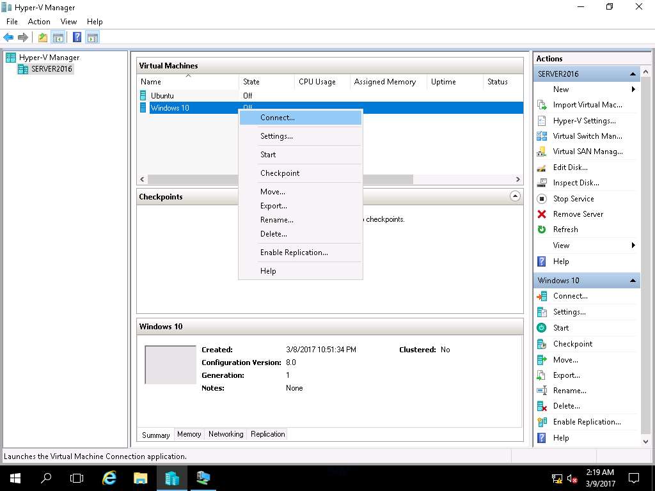The width and height of the screenshot is (655, 491).
Task: Switch to the Networking tab
Action: [x=226, y=434]
